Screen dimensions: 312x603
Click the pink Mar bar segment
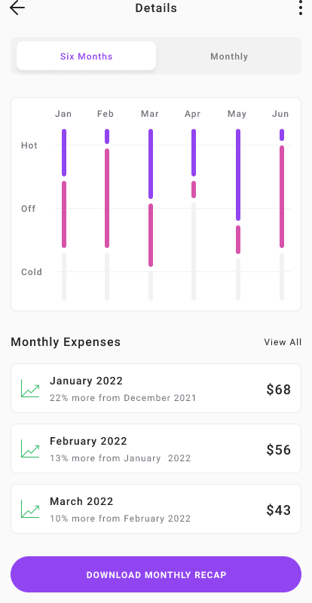[151, 235]
